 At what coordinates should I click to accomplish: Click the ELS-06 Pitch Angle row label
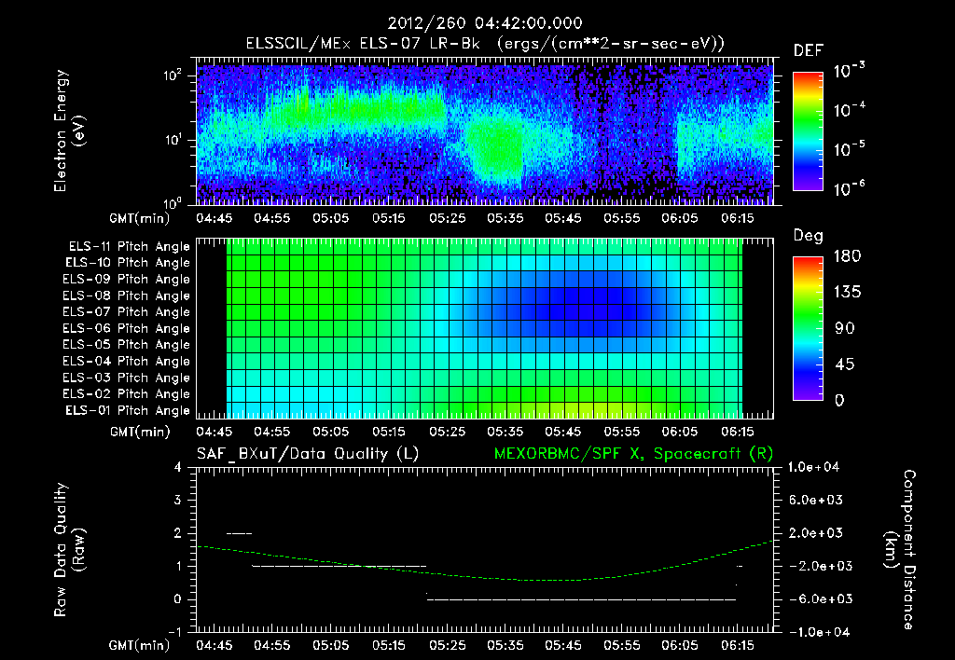pos(126,329)
